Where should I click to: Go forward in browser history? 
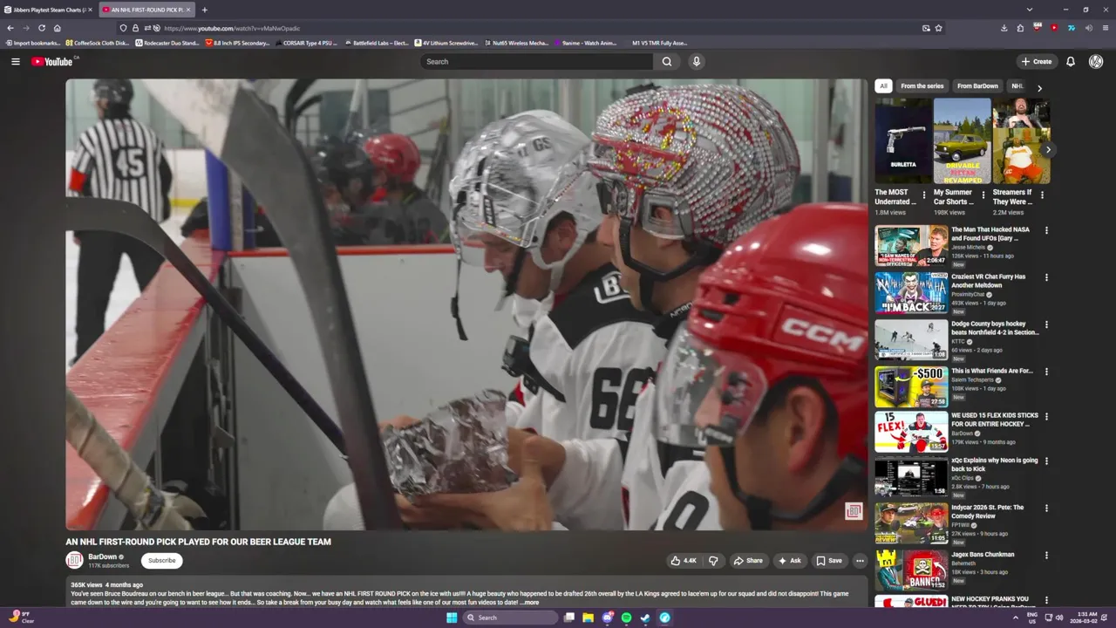point(25,28)
